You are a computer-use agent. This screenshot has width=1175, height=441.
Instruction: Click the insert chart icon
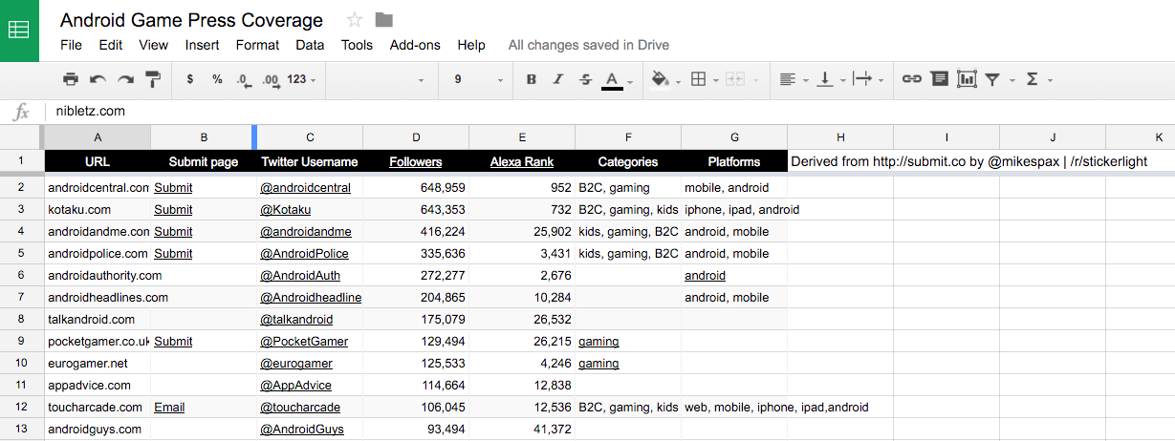tap(967, 79)
